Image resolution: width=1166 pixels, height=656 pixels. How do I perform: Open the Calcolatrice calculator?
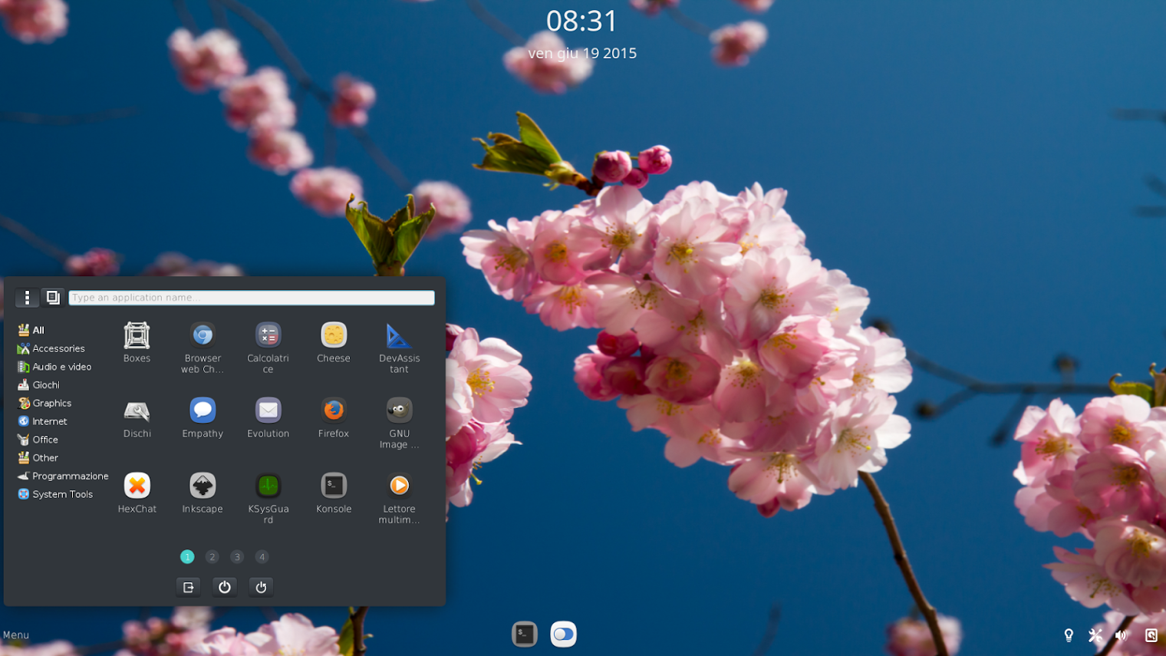click(268, 334)
